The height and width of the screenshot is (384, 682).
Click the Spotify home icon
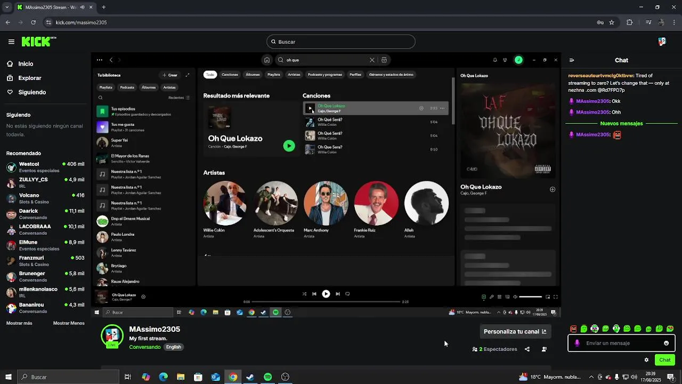point(267,60)
